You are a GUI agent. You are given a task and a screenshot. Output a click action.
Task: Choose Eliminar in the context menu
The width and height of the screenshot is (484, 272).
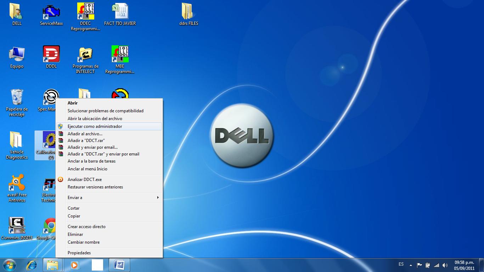109,234
